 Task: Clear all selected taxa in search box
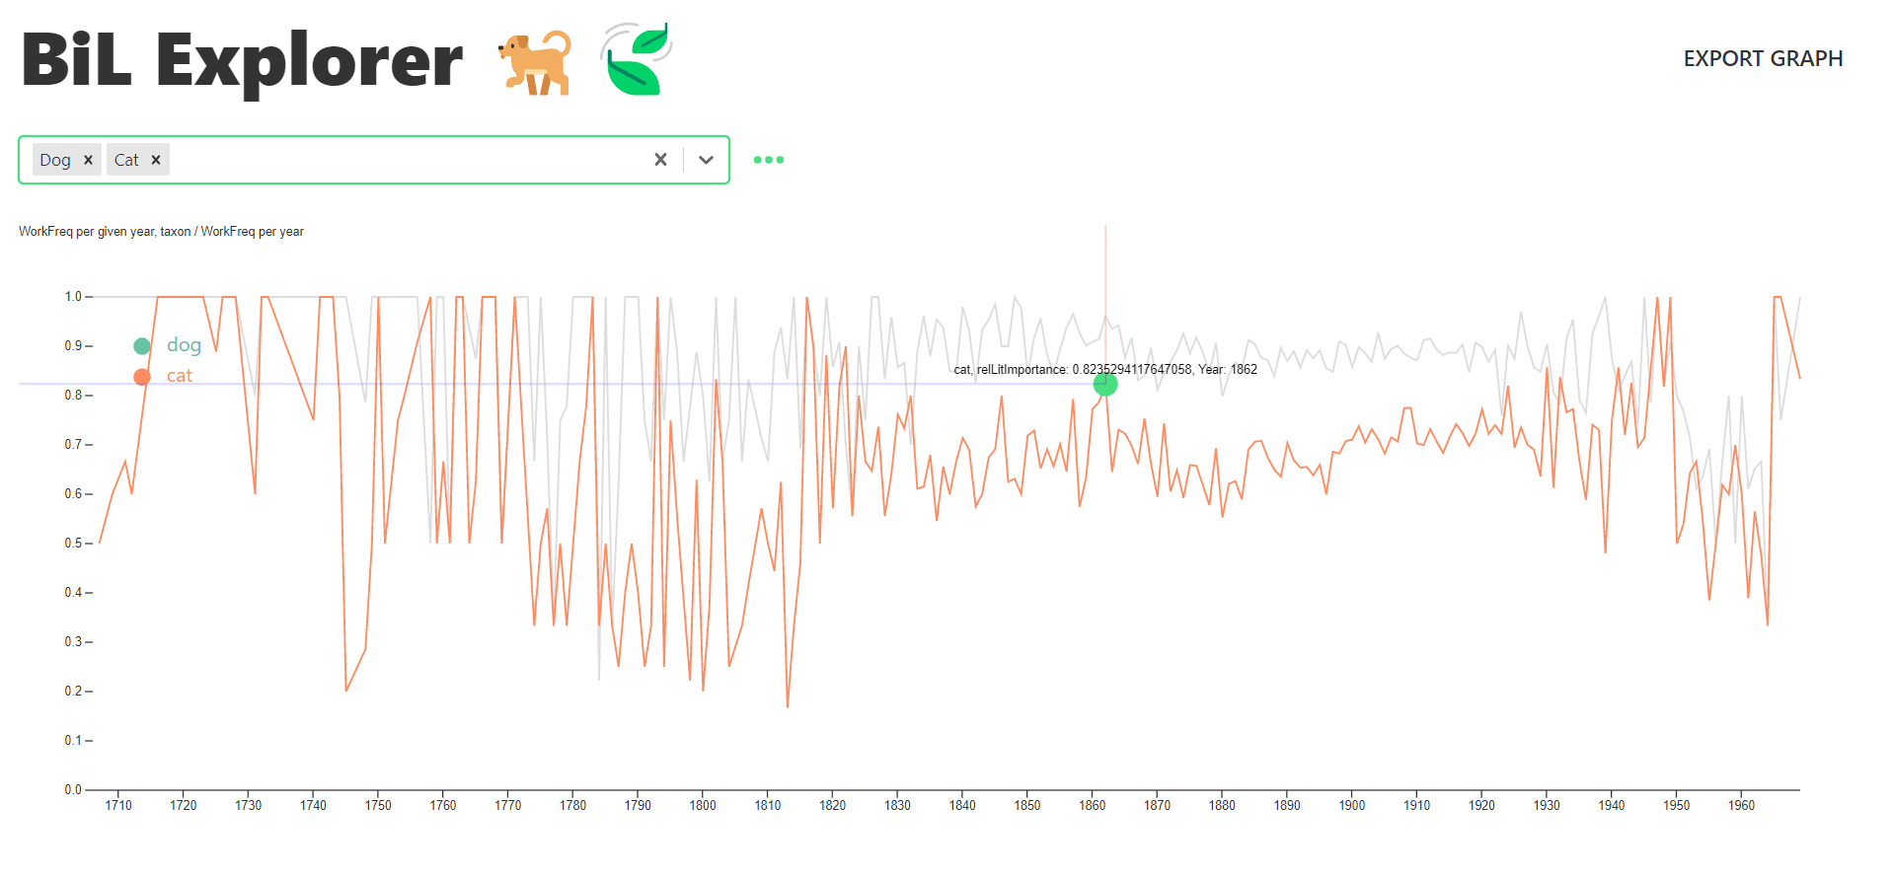660,160
